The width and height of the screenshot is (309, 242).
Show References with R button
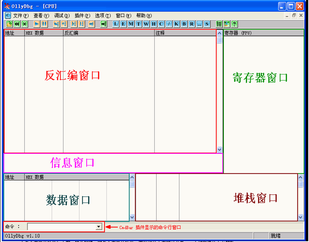[x=192, y=24]
